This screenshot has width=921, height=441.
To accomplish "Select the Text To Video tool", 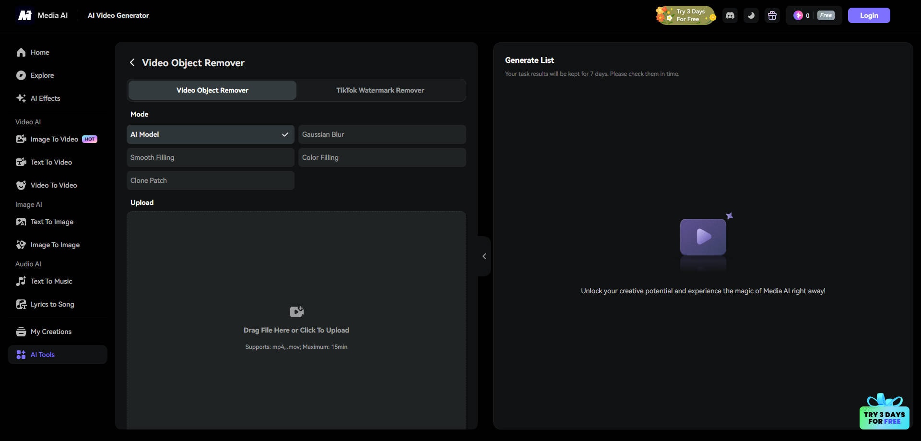I will point(51,162).
